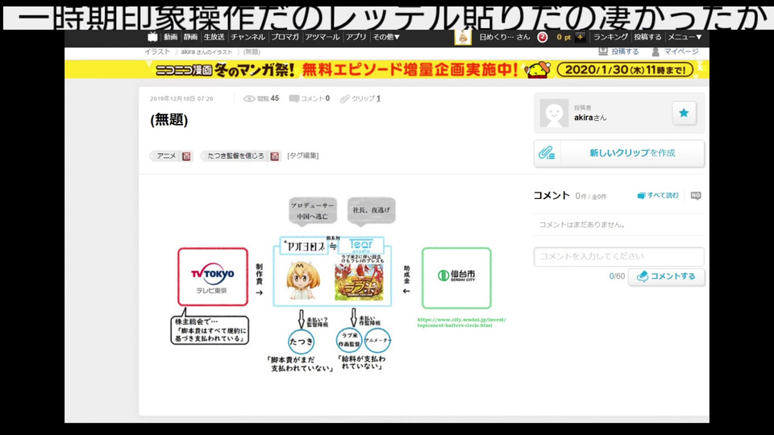774x435 pixels.
Task: Open the アプリ menu item
Action: click(x=356, y=37)
